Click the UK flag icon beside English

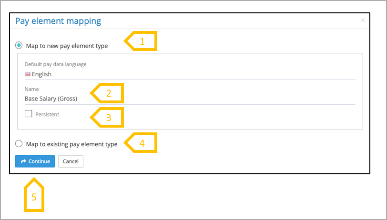point(27,74)
